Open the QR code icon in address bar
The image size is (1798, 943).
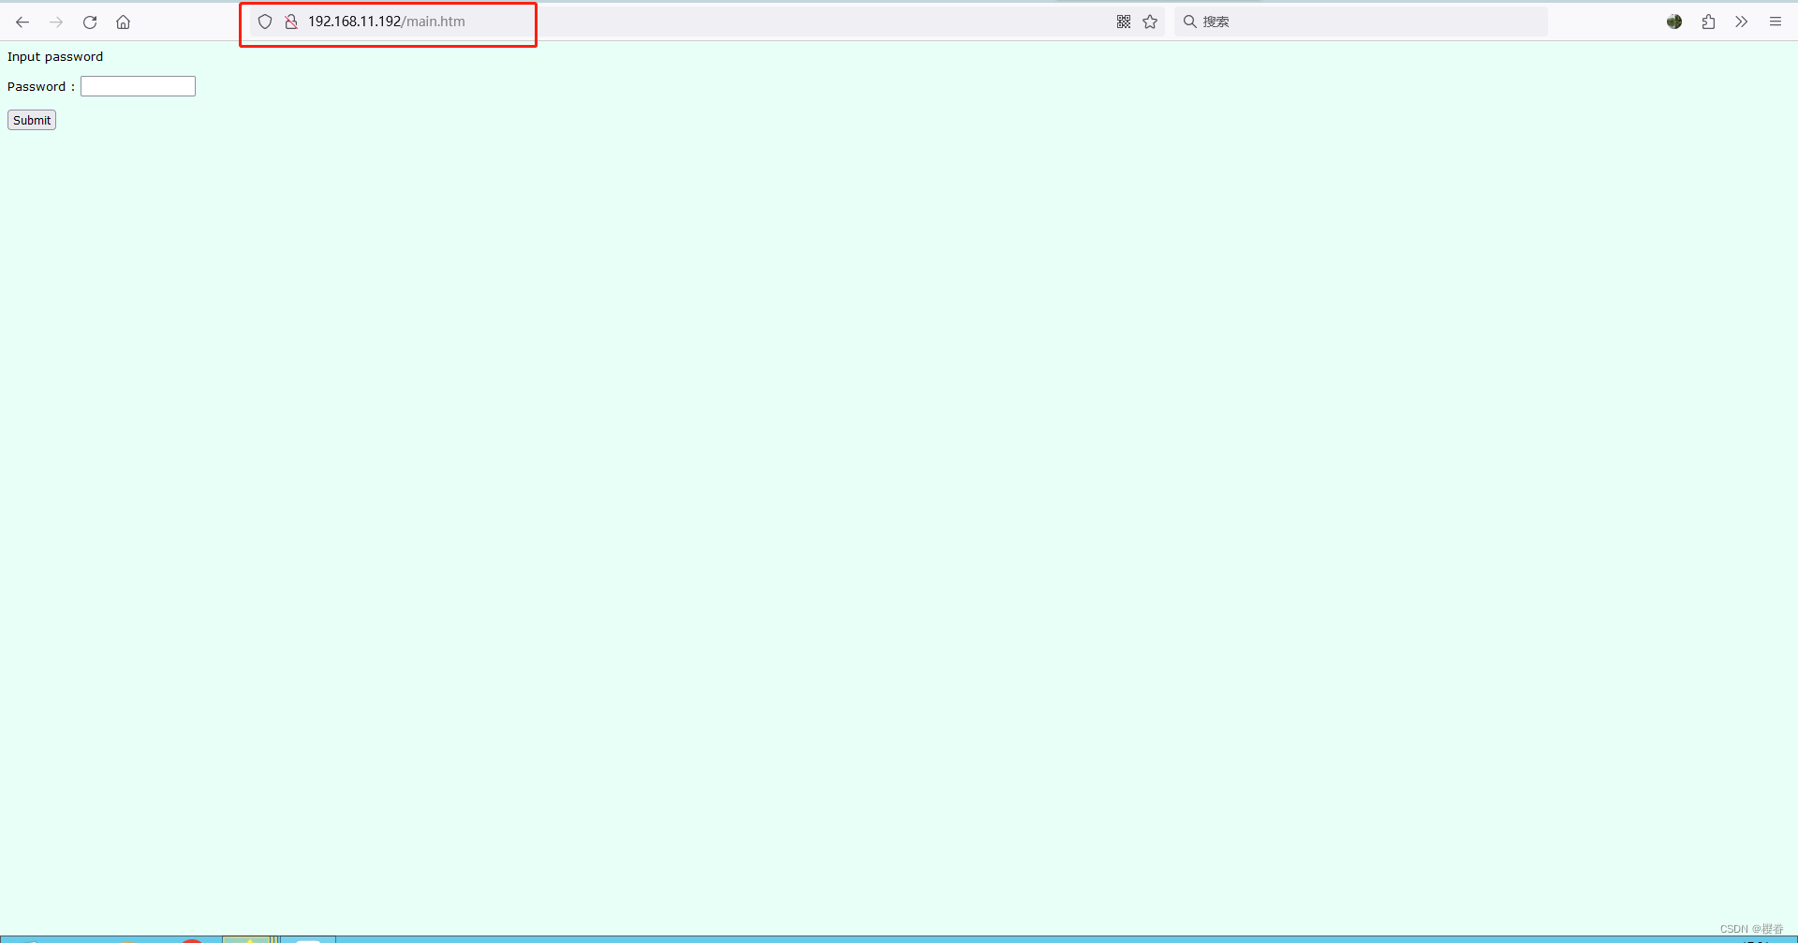click(1124, 22)
